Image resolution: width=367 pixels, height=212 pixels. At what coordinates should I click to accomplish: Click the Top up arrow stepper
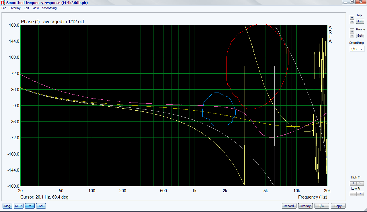pos(352,17)
